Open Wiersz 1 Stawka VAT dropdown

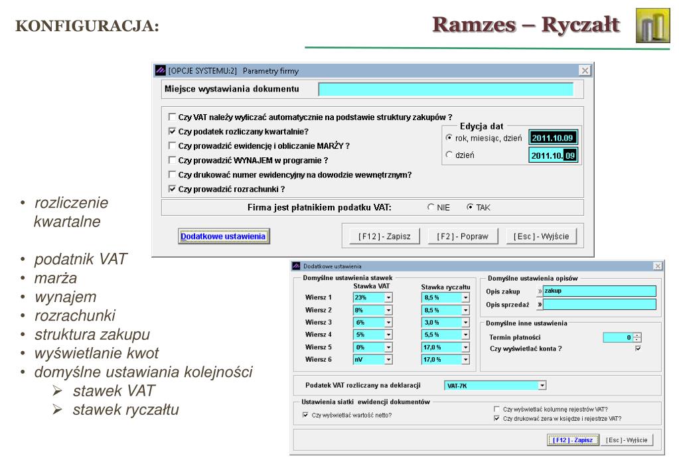pos(388,297)
